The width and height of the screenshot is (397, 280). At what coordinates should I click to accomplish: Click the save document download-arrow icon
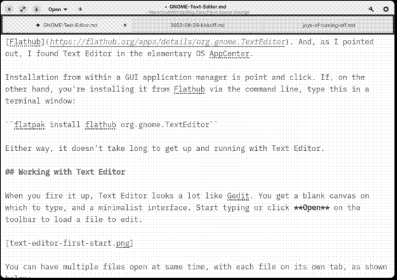(x=36, y=9)
